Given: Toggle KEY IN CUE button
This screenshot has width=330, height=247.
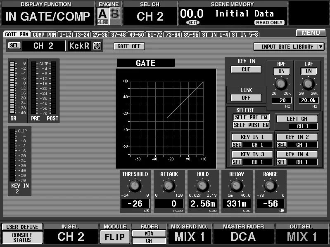Looking at the screenshot, I should 246,69.
